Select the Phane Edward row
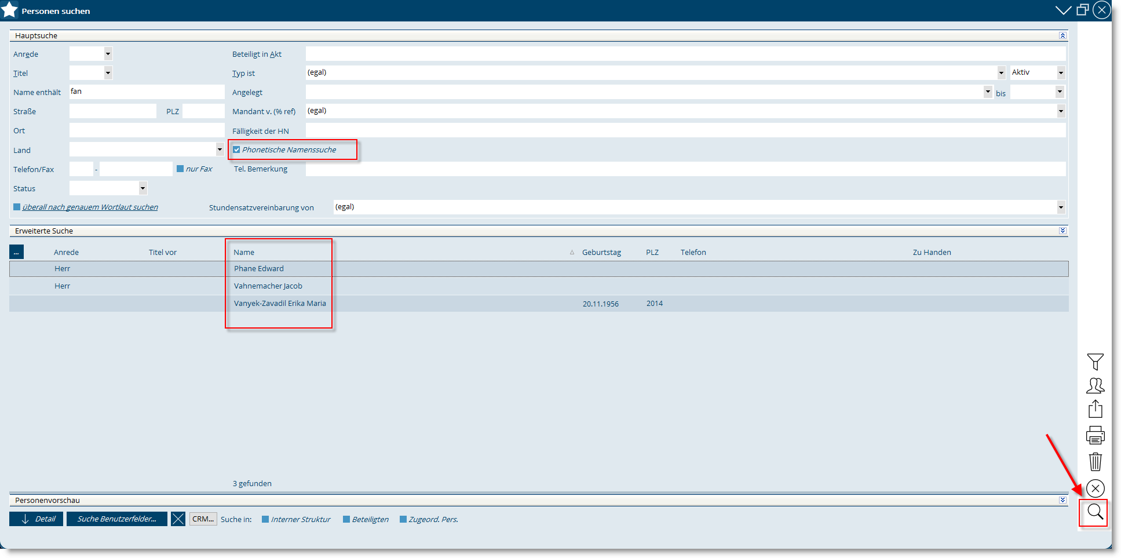The image size is (1121, 558). (x=539, y=269)
